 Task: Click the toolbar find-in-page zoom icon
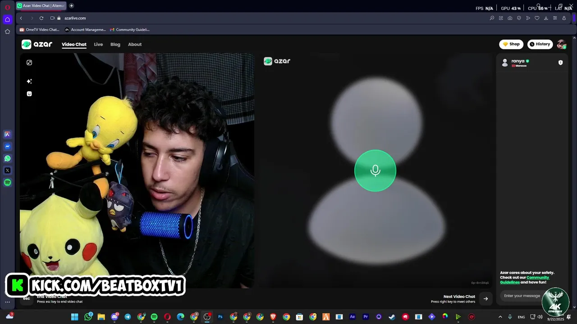492,18
